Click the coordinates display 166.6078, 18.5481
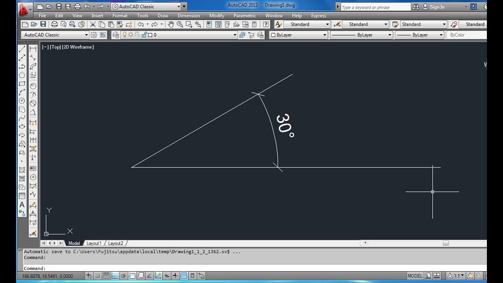503x283 pixels. click(x=47, y=276)
